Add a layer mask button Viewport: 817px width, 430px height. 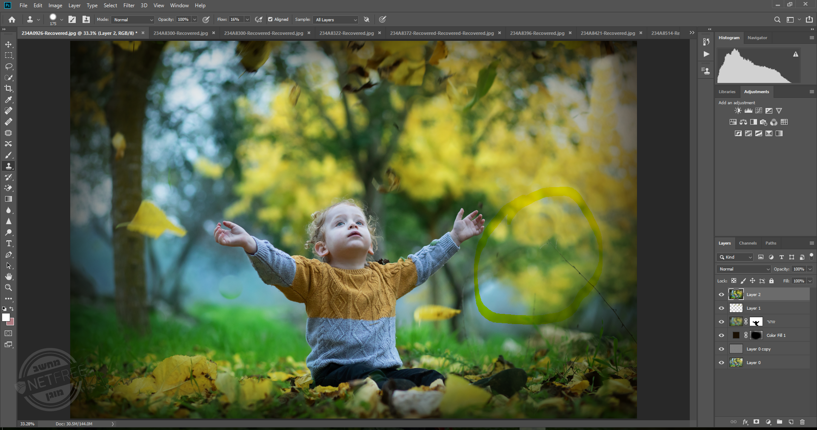point(756,422)
